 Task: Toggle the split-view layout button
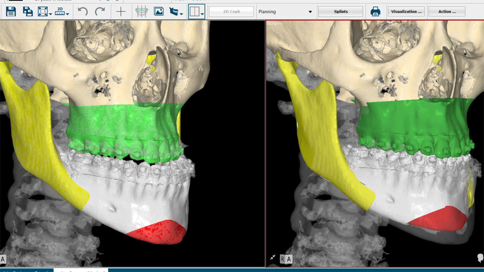(194, 11)
